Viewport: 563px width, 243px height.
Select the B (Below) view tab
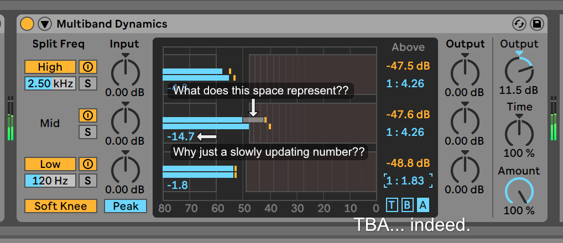(x=407, y=205)
